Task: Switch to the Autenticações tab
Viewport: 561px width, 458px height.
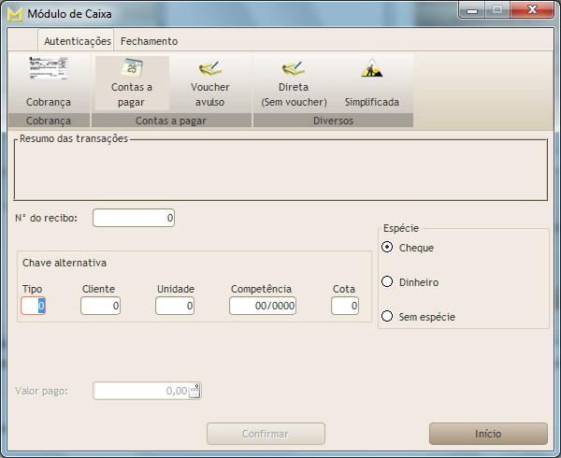Action: (x=77, y=41)
